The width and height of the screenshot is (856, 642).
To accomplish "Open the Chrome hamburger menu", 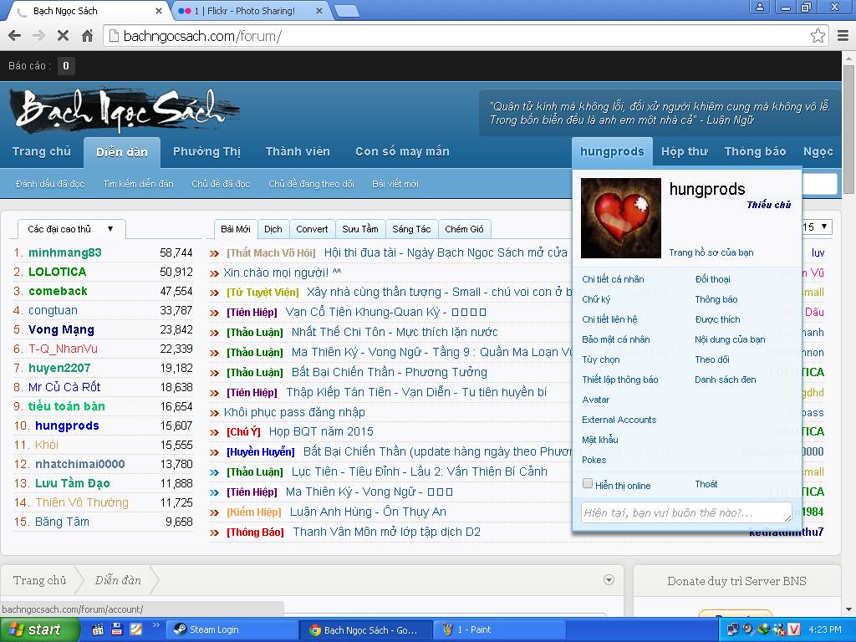I will 843,36.
